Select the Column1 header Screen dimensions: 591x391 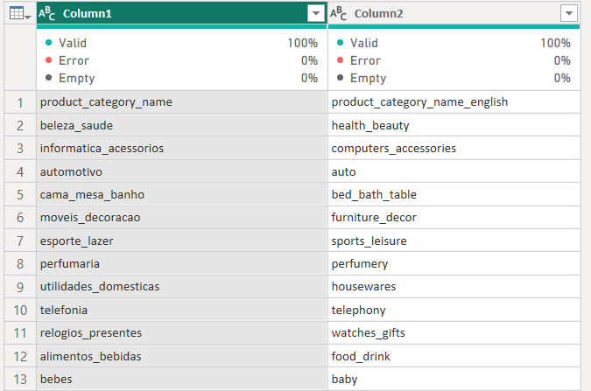181,14
